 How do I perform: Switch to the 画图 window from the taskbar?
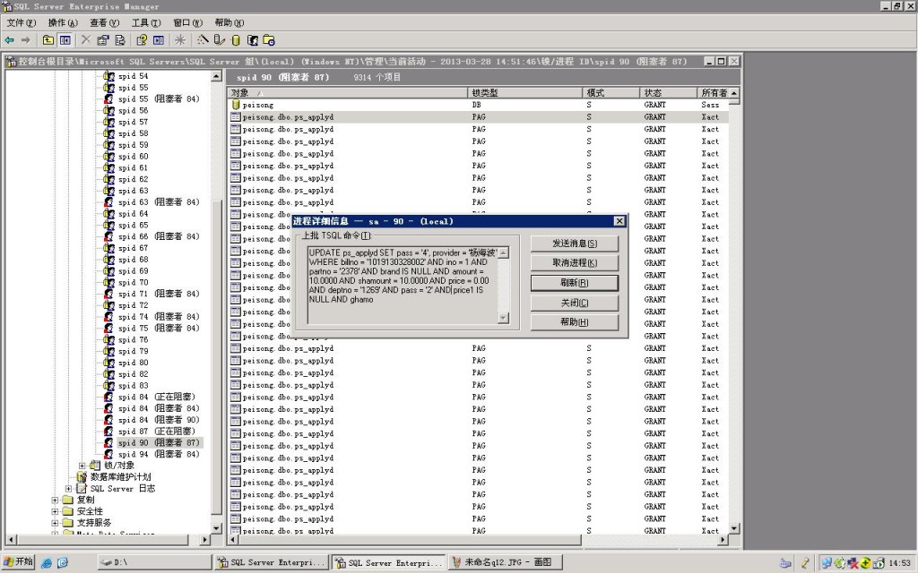tap(502, 563)
